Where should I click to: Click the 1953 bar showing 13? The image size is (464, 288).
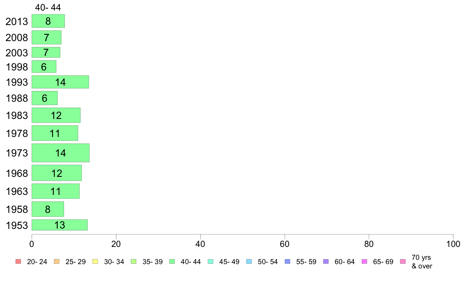coord(60,225)
